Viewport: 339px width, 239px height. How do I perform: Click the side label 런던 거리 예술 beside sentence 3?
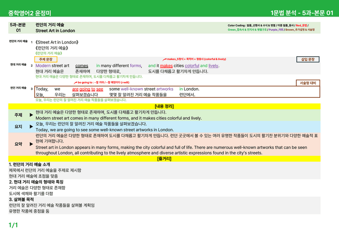click(x=19, y=88)
